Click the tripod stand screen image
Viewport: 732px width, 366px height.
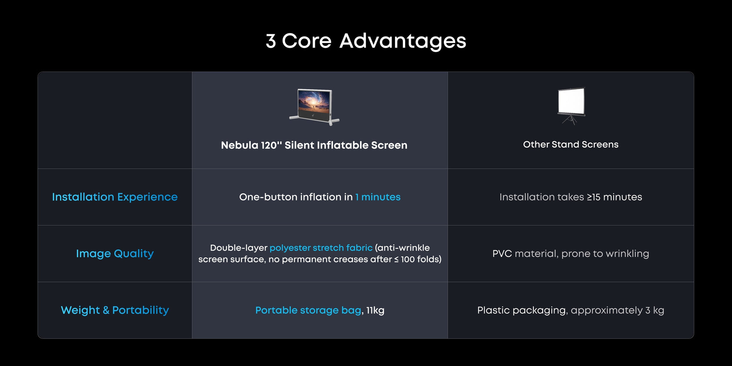pyautogui.click(x=571, y=106)
